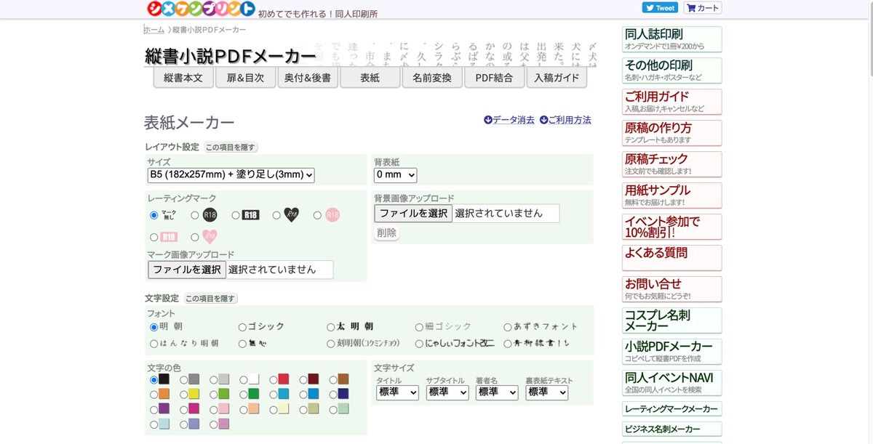
Task: Open the タイトル text size dropdown
Action: 396,392
